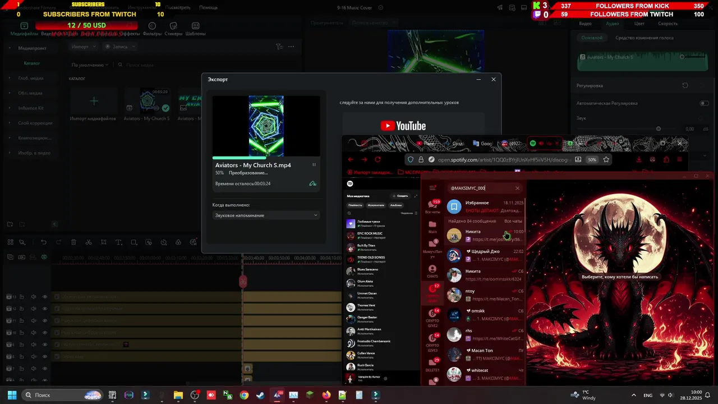Switch to the Цвет tab in properties panel
The width and height of the screenshot is (718, 404).
coord(639,24)
